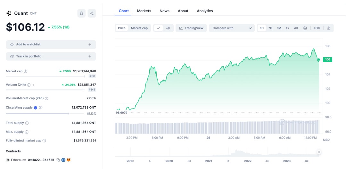Click the green 106 price label
This screenshot has width=346, height=169.
coord(327,59)
